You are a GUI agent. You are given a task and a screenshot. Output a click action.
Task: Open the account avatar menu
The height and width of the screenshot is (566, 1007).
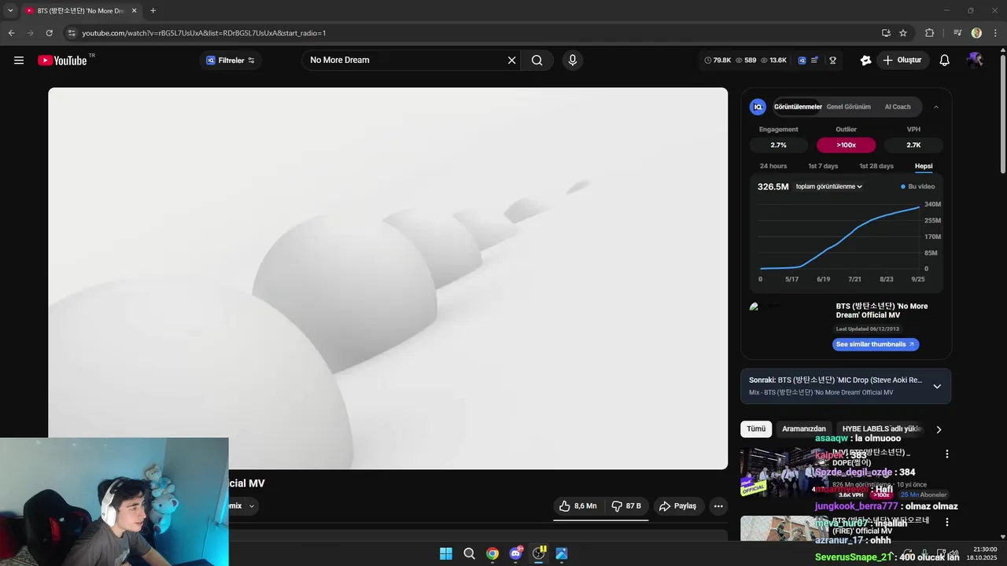tap(975, 60)
